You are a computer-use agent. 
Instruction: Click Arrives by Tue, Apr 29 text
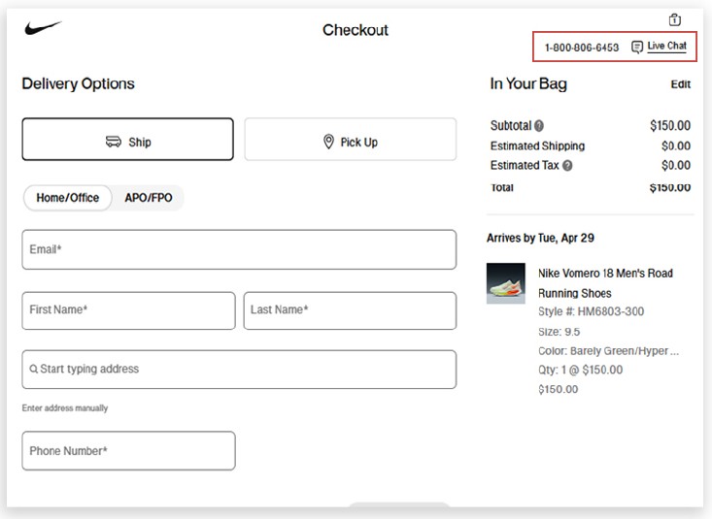[x=540, y=239]
